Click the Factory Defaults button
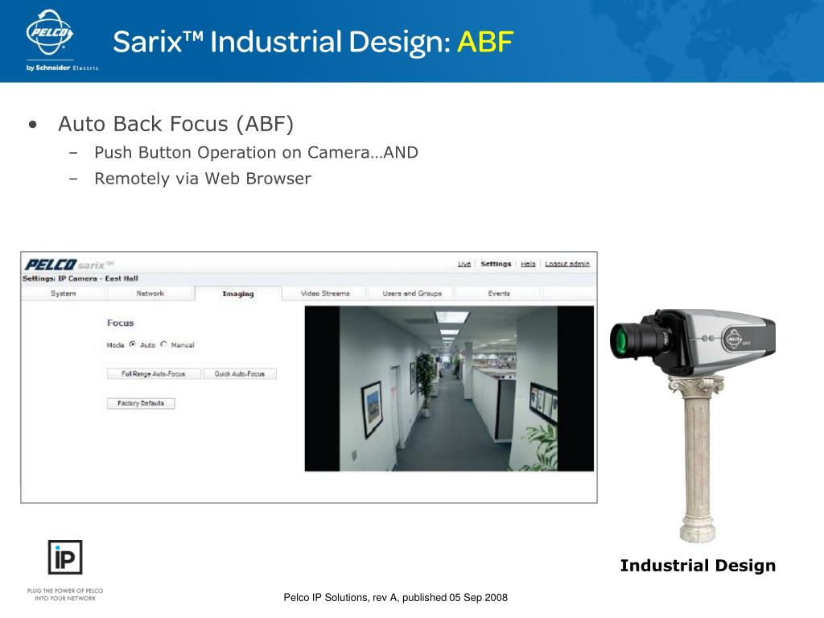The image size is (824, 618). (141, 403)
